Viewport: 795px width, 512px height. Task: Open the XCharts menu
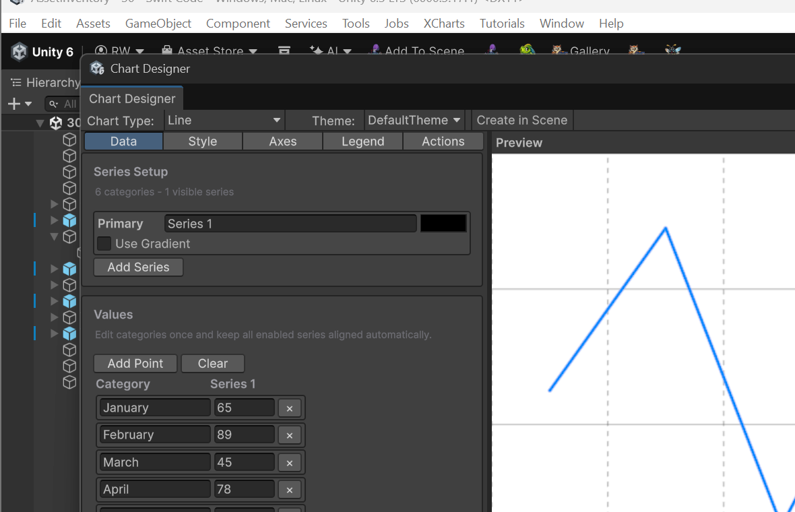(x=444, y=24)
